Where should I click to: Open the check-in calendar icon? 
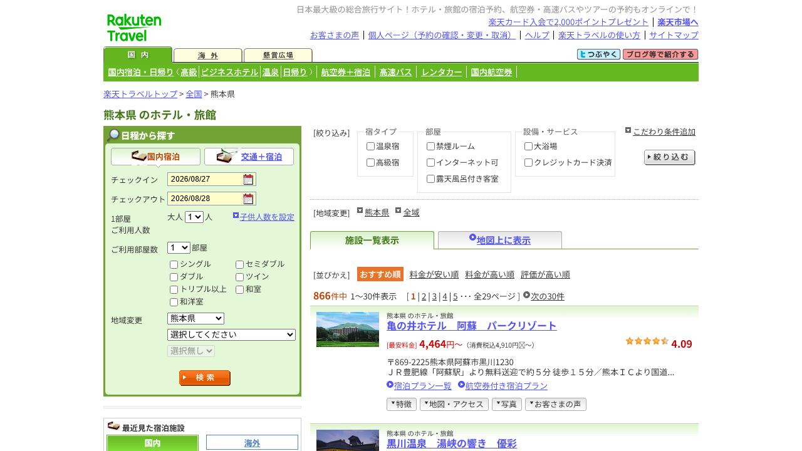[248, 179]
